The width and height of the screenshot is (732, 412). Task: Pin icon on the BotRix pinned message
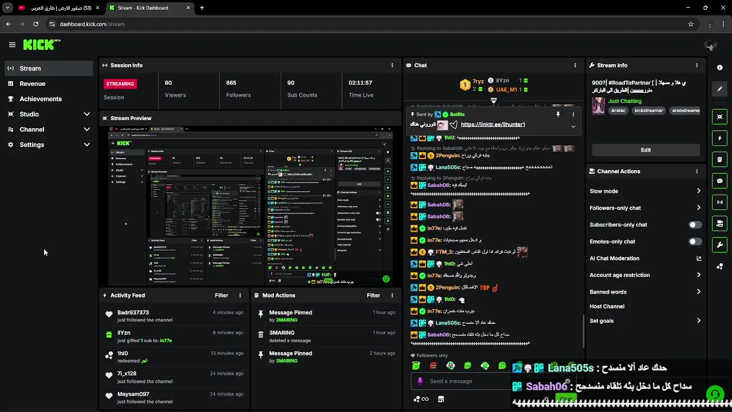[558, 114]
